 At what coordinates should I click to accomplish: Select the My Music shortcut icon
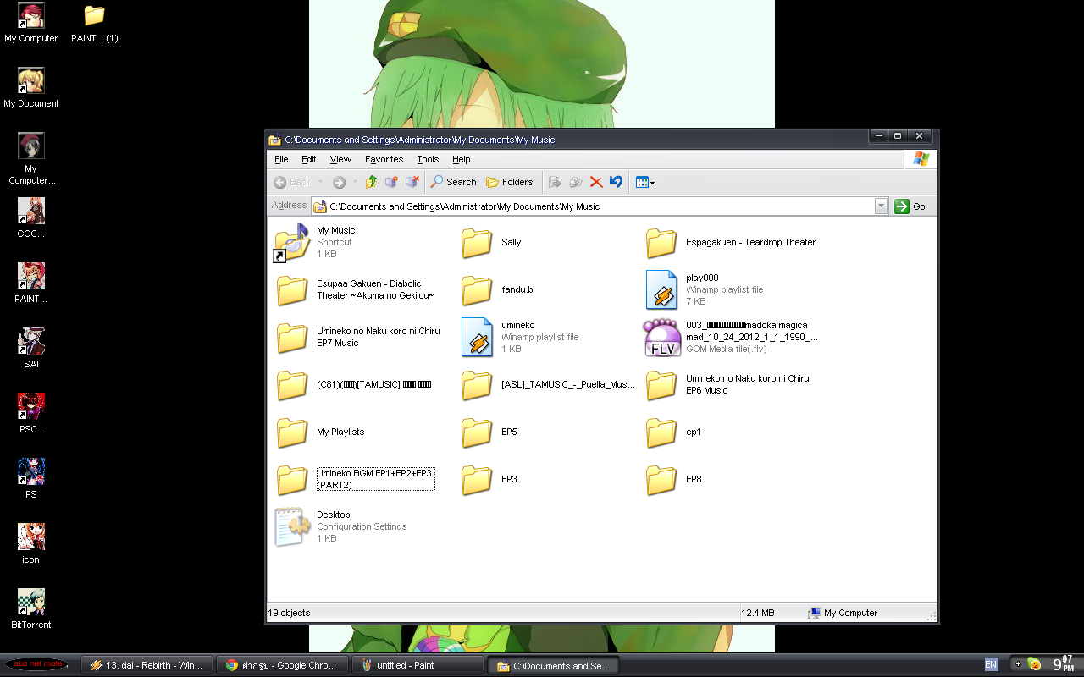tap(292, 242)
